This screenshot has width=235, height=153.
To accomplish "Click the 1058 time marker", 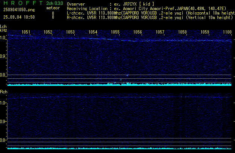I will click(182, 32).
